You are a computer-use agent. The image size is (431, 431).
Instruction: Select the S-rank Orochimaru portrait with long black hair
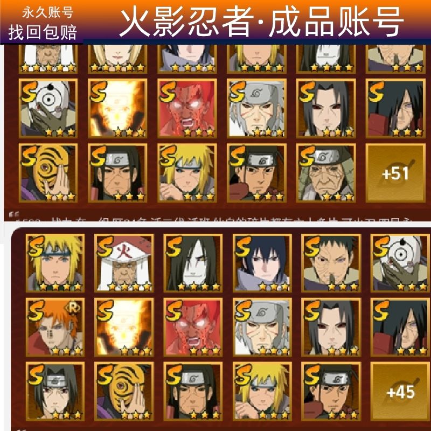(x=193, y=263)
